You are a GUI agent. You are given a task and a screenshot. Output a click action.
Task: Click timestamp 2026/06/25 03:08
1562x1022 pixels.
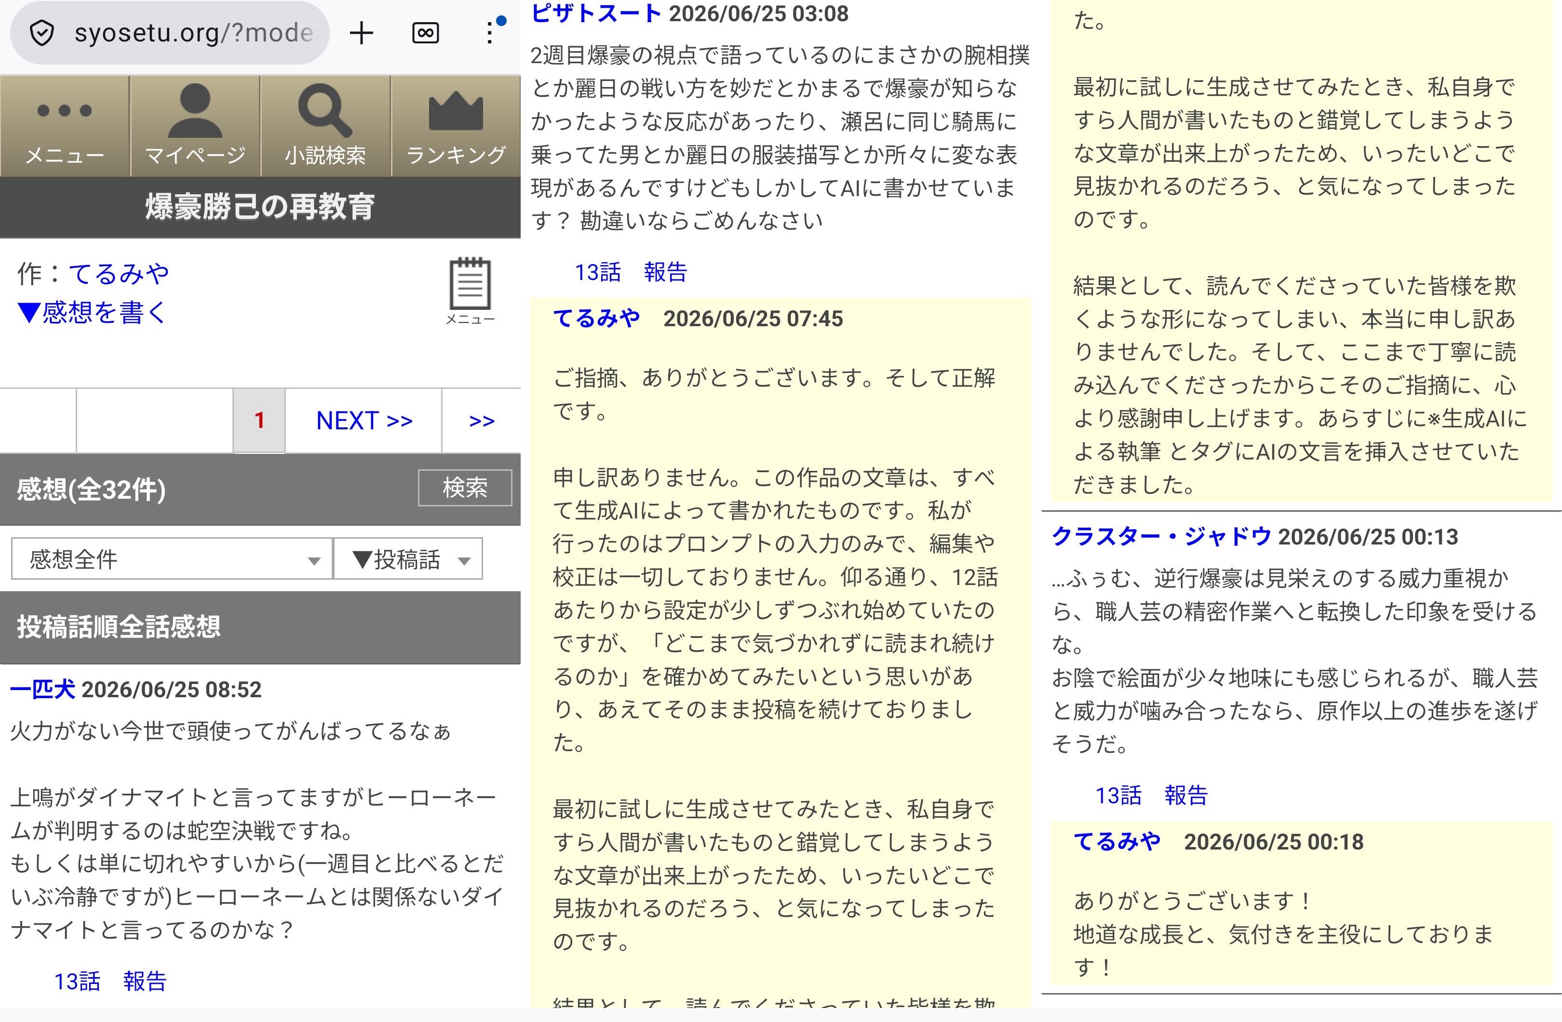759,13
